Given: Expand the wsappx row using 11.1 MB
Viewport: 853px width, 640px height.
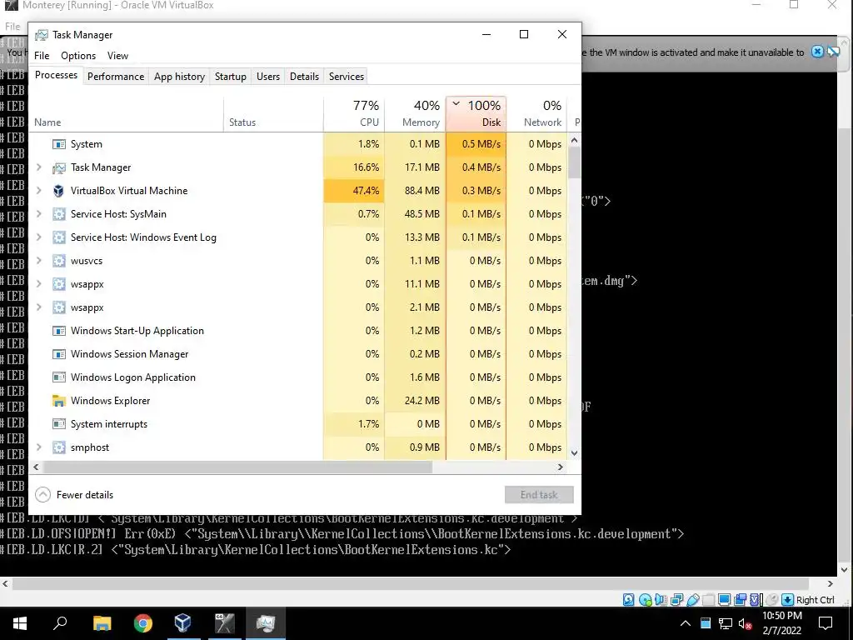Looking at the screenshot, I should point(38,284).
